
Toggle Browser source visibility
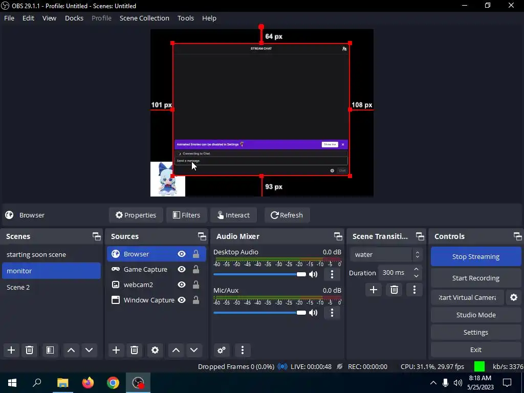click(182, 254)
